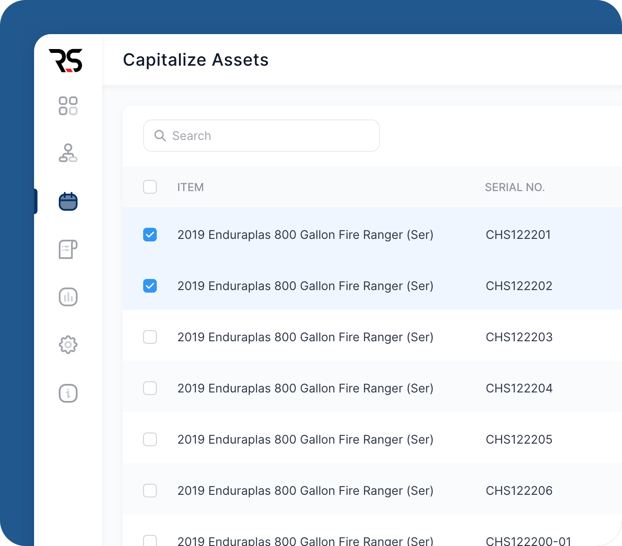This screenshot has width=622, height=546.
Task: Click the Capitalize Assets page title
Action: coord(196,60)
